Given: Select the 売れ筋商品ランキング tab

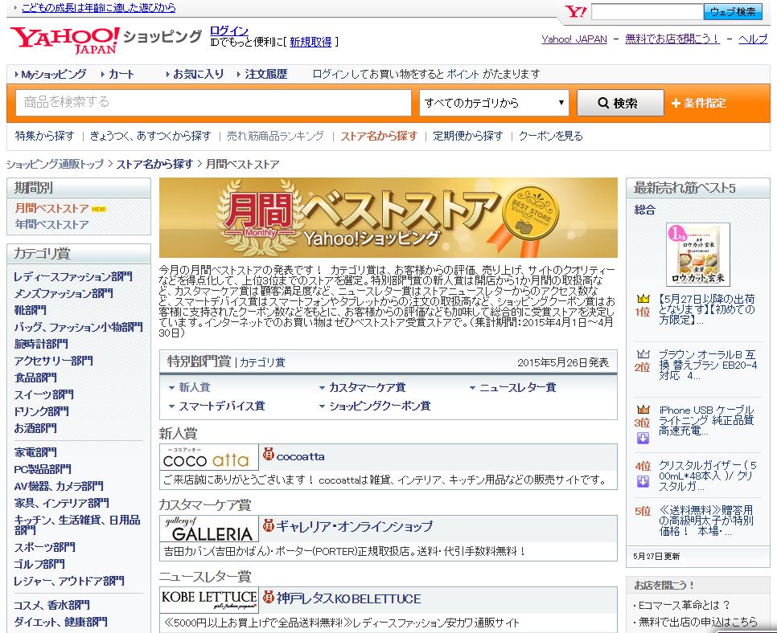Looking at the screenshot, I should tap(275, 136).
